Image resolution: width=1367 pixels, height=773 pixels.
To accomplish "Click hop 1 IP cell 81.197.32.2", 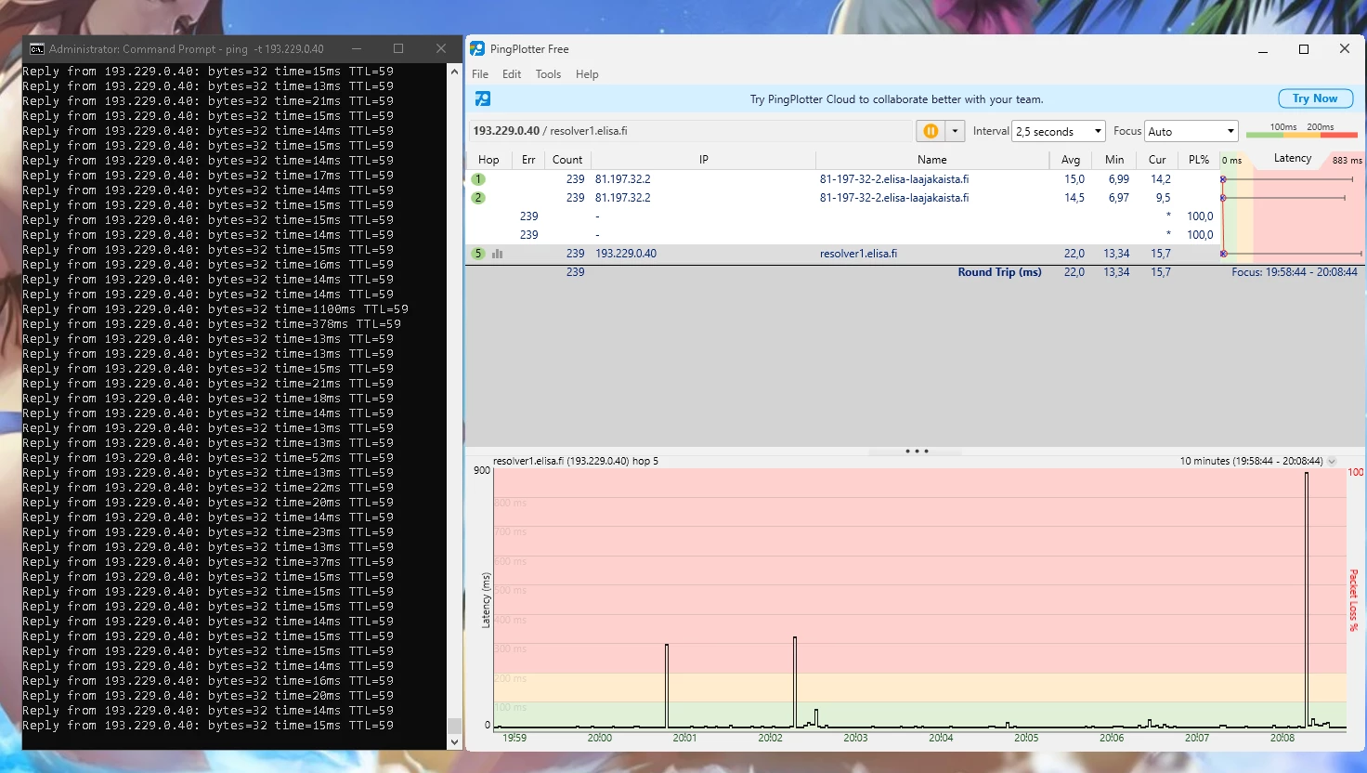I will tap(623, 179).
